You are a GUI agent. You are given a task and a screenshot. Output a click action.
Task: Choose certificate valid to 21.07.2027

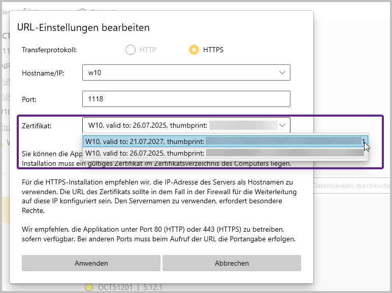click(223, 140)
